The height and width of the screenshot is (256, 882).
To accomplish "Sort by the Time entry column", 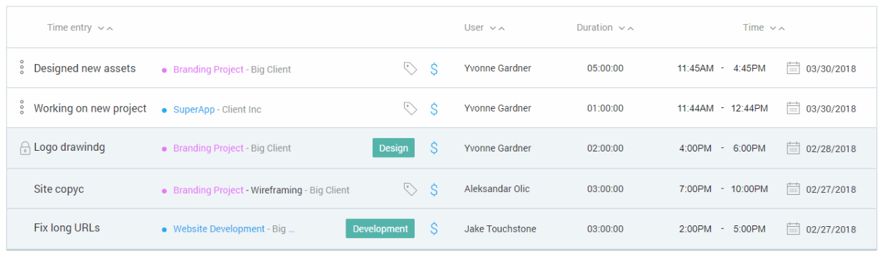I will pyautogui.click(x=80, y=28).
